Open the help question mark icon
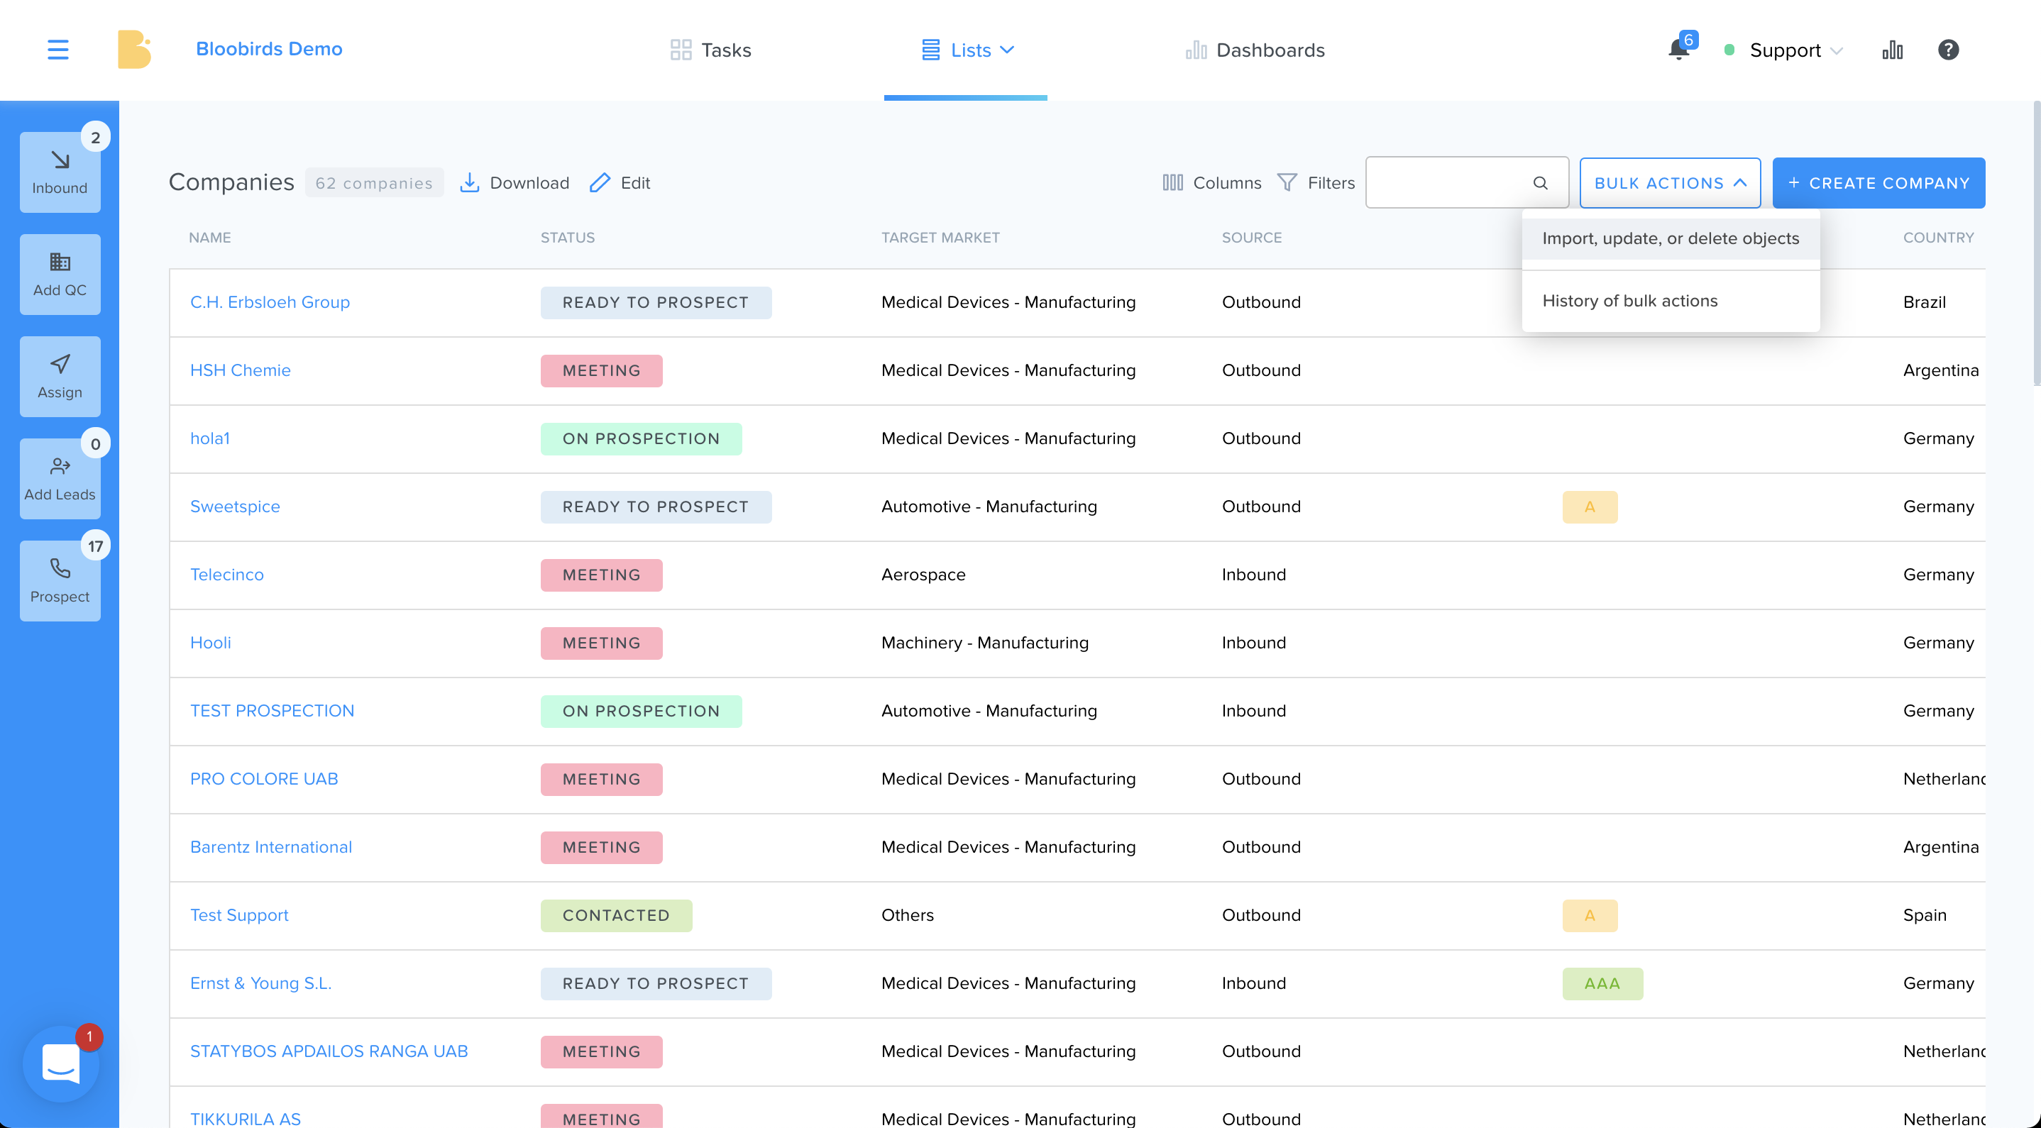Viewport: 2041px width, 1128px height. point(1948,50)
